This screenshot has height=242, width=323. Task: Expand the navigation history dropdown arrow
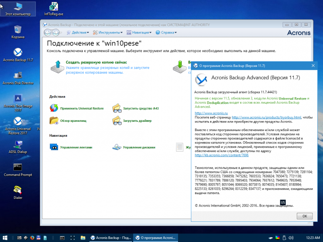(61, 33)
